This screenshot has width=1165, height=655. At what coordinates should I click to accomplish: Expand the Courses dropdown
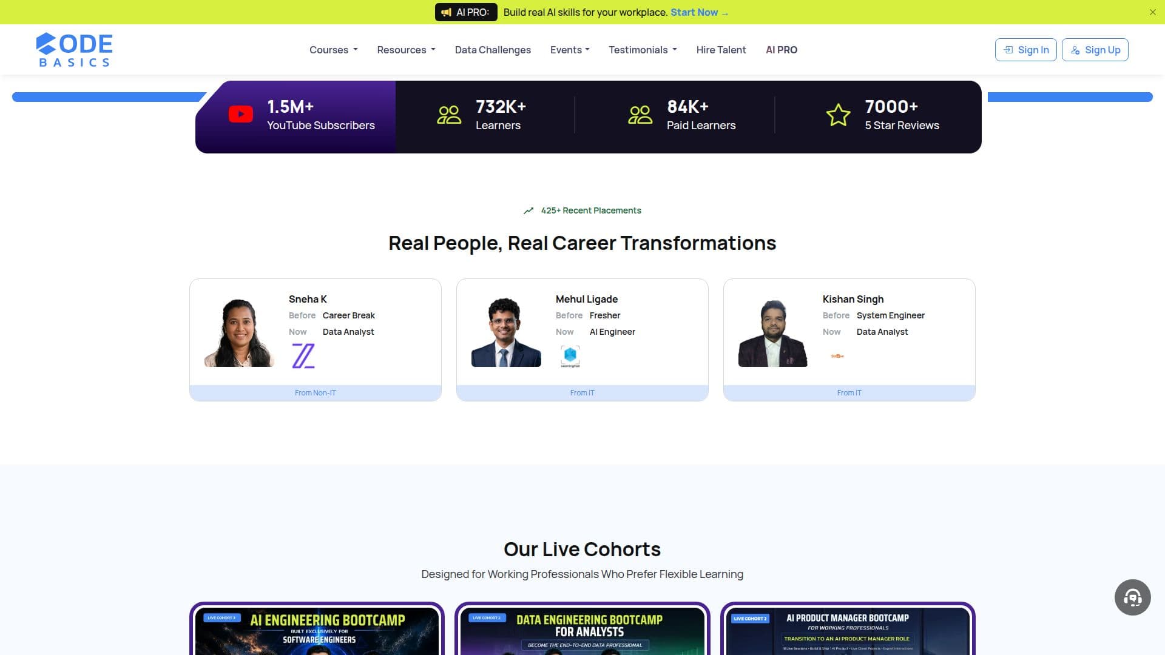[333, 50]
